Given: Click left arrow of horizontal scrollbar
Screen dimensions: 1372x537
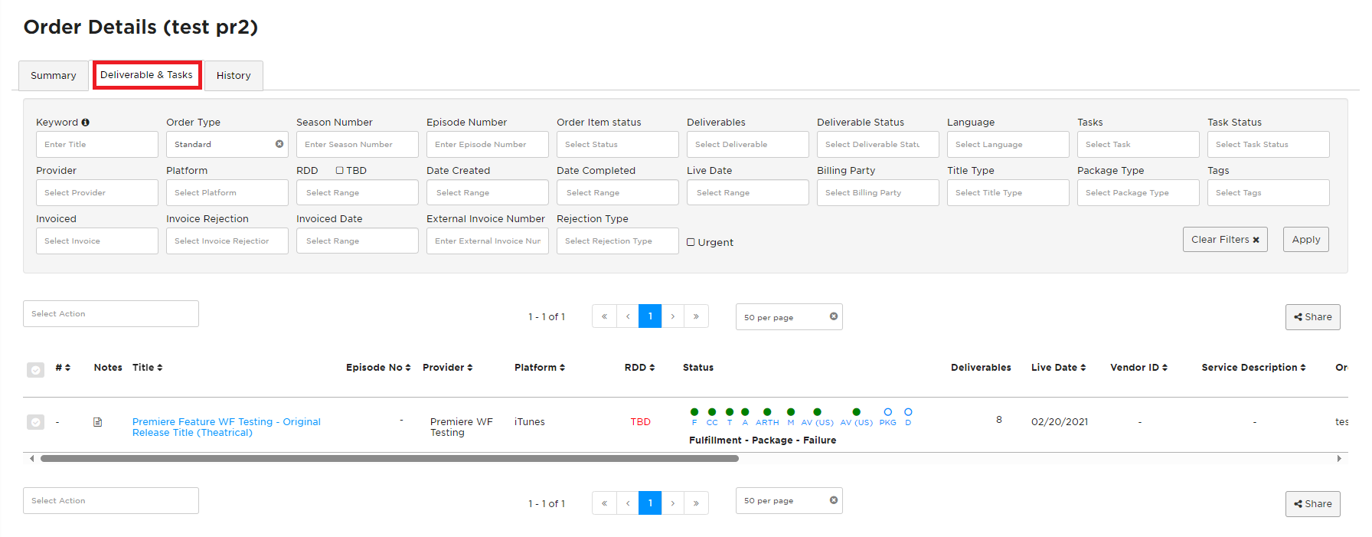Looking at the screenshot, I should click(x=31, y=459).
